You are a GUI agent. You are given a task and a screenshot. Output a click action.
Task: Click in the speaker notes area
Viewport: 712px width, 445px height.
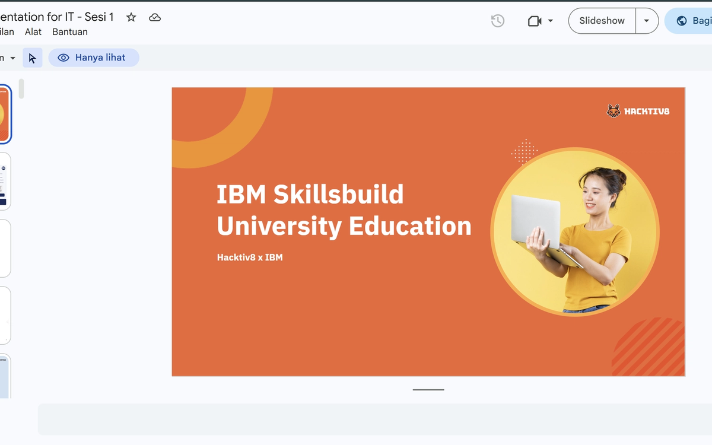pyautogui.click(x=375, y=419)
